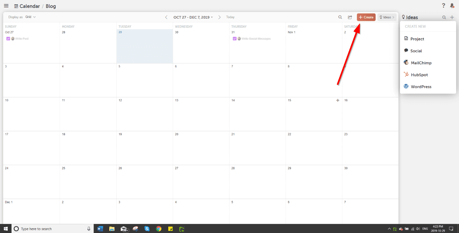459x233 pixels.
Task: Open File Explorer from the taskbar
Action: pos(112,229)
